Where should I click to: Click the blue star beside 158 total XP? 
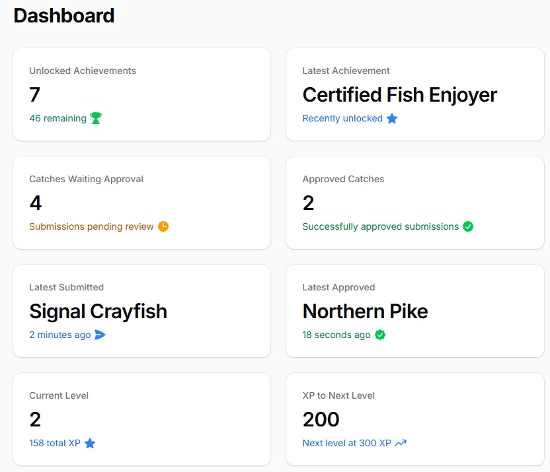[90, 443]
